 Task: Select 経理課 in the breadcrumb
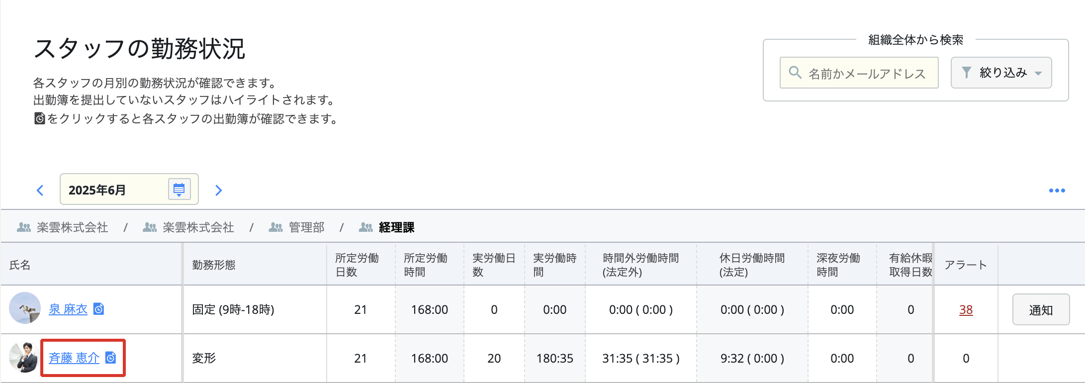pos(396,228)
